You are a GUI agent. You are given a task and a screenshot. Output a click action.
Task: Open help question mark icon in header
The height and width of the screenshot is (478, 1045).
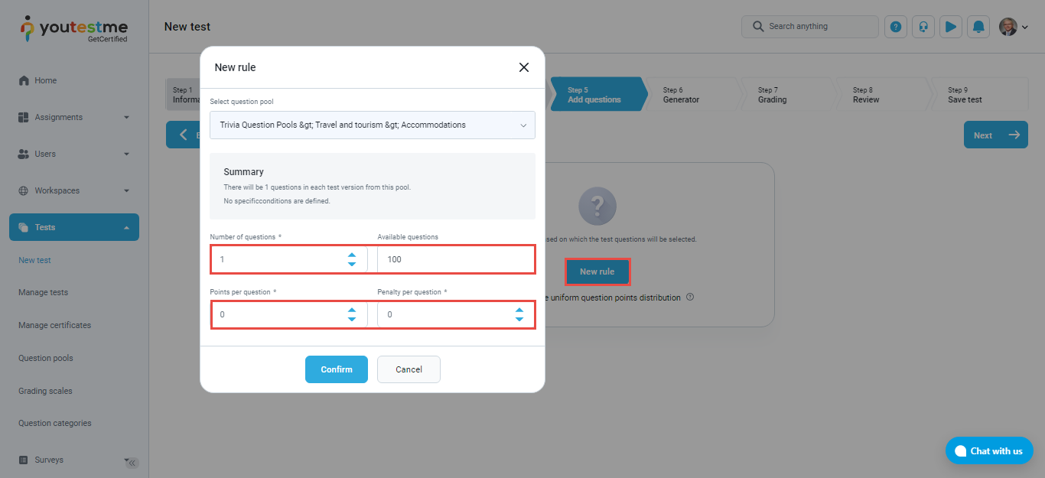896,27
